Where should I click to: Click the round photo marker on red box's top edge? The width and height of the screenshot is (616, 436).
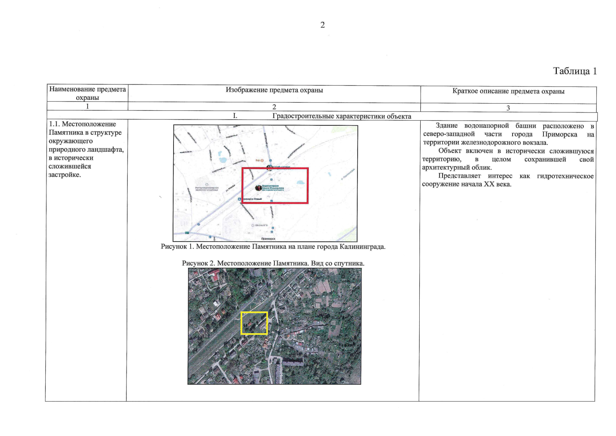pyautogui.click(x=269, y=167)
